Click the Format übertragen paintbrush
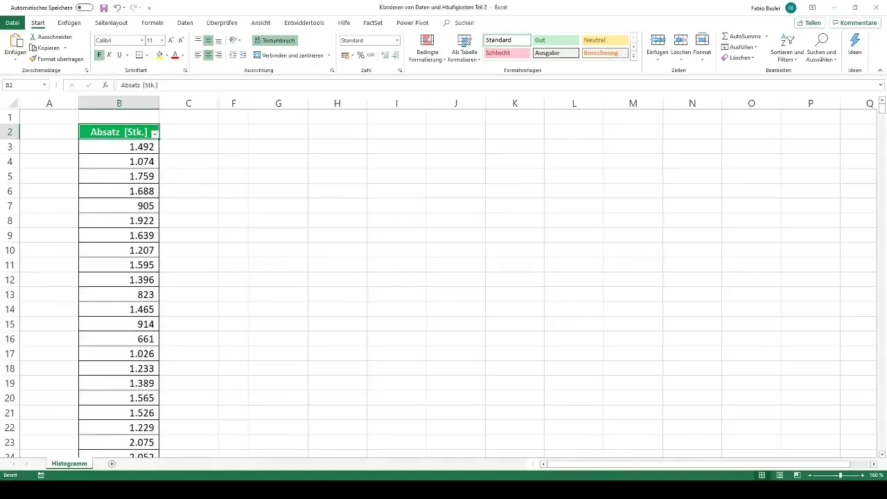887x499 pixels. (x=33, y=59)
